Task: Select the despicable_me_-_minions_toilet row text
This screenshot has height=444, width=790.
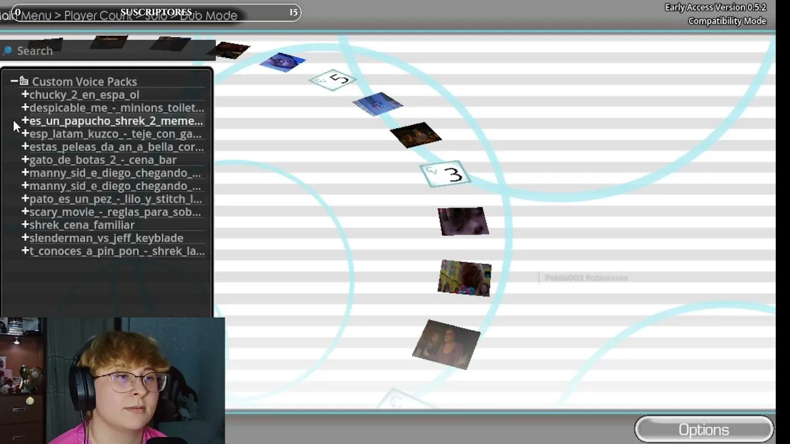Action: coord(117,108)
